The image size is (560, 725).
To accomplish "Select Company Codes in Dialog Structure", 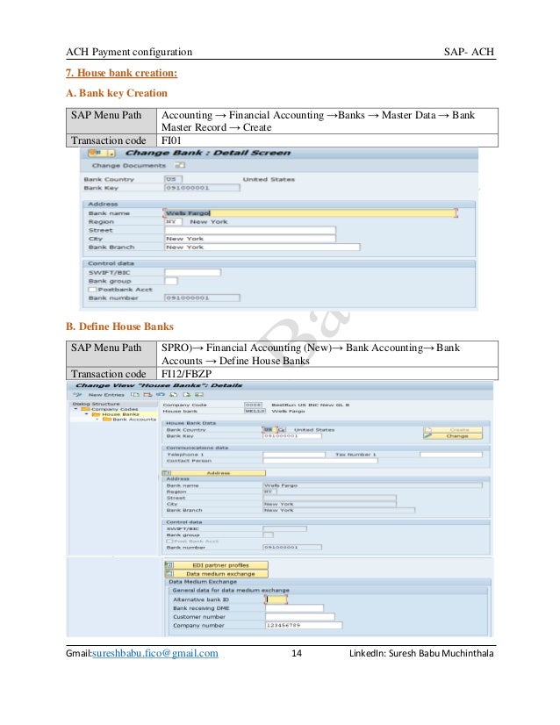I will [x=115, y=409].
